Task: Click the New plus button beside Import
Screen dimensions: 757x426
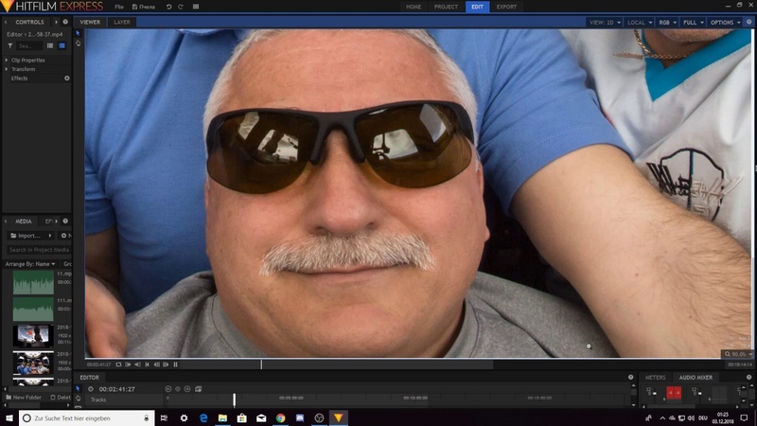Action: 66,236
